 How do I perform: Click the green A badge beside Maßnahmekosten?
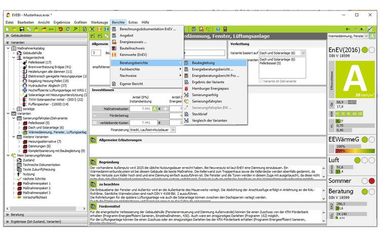(x=155, y=108)
